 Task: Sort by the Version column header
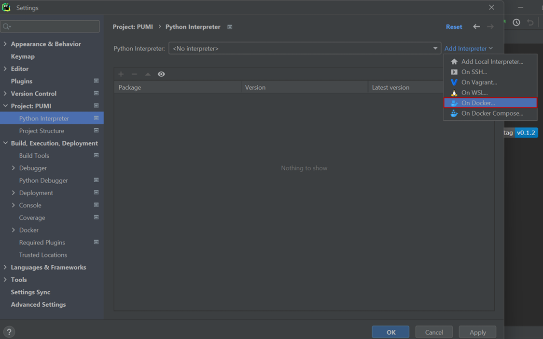pyautogui.click(x=305, y=87)
